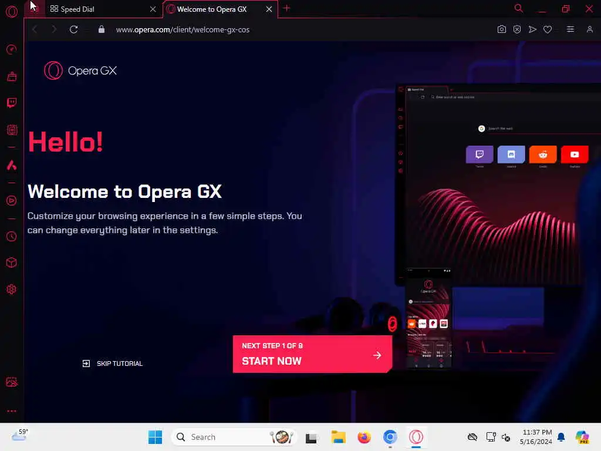
Task: Open Firefox from taskbar
Action: 364,437
